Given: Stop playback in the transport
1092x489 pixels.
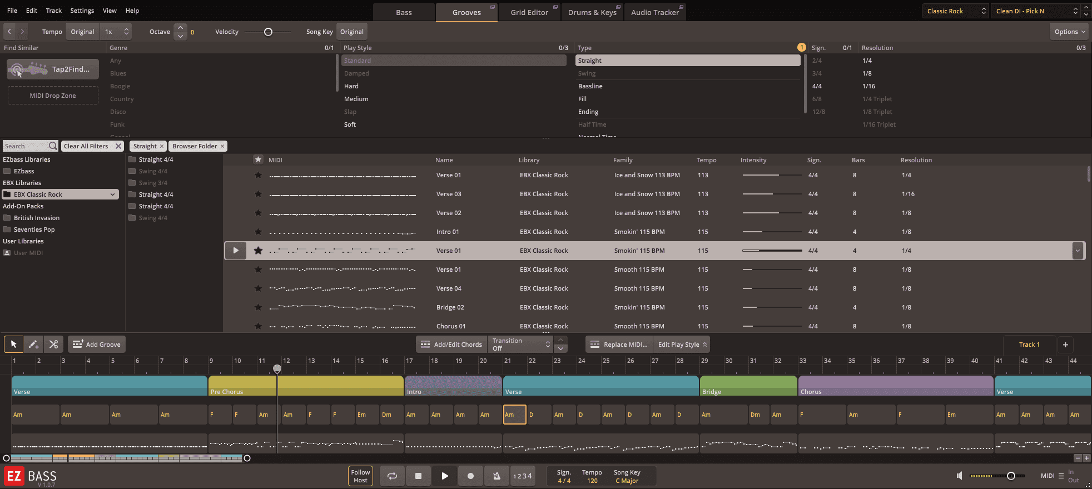Looking at the screenshot, I should [418, 476].
